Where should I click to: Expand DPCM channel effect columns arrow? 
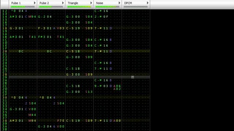coord(147,3)
